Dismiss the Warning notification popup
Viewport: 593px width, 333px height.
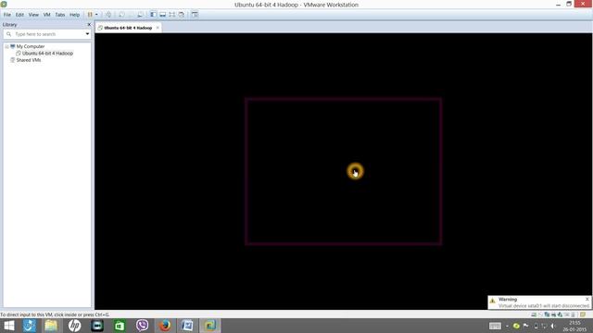tap(587, 299)
